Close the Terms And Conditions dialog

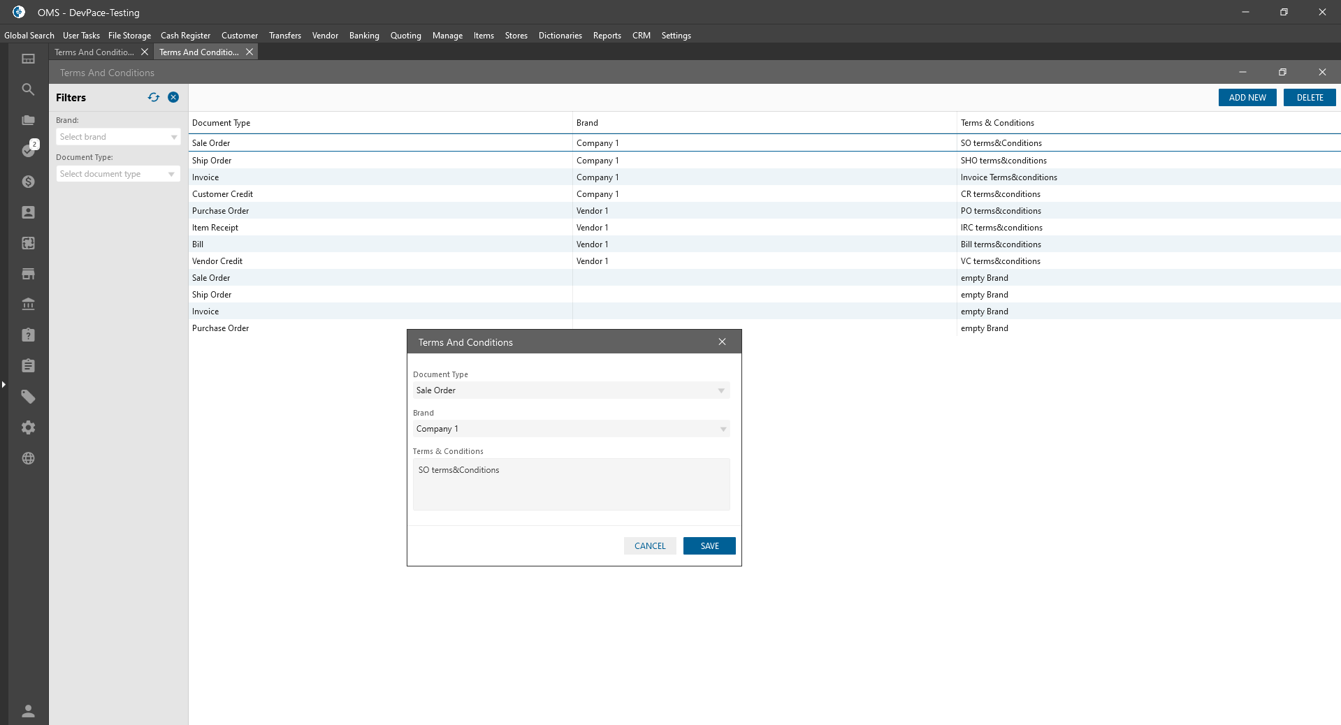point(722,342)
